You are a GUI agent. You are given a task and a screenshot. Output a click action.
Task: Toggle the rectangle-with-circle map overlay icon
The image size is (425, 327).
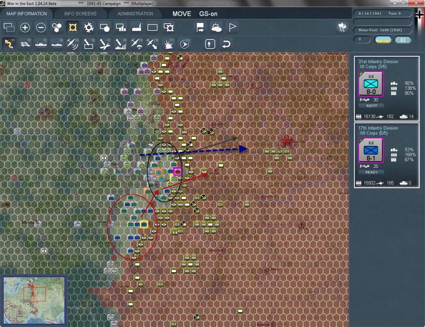[x=105, y=27]
